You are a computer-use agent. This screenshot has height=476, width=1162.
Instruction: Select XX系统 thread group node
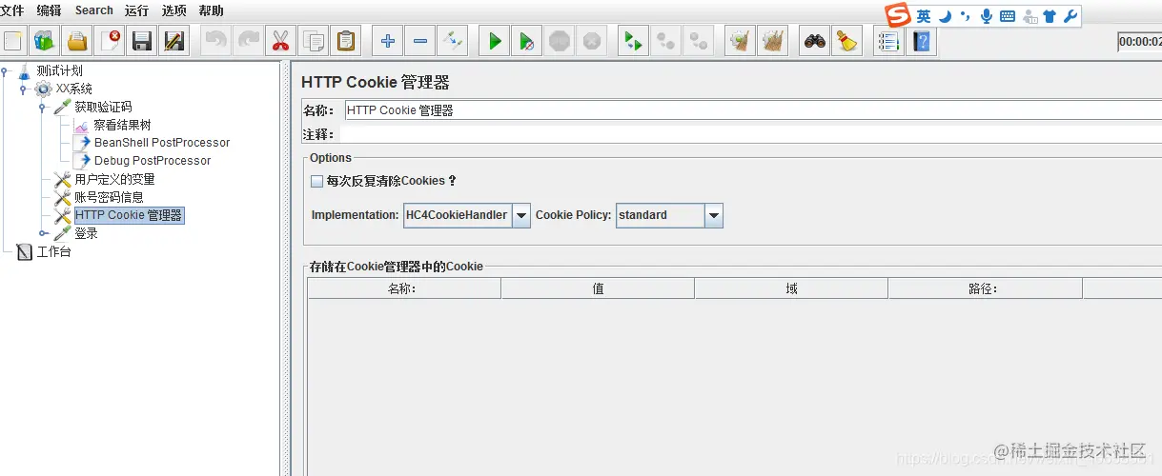coord(74,89)
